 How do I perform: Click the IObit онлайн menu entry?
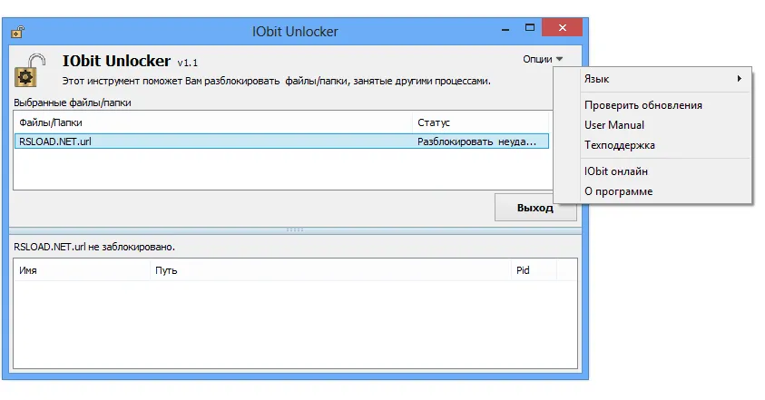(615, 171)
